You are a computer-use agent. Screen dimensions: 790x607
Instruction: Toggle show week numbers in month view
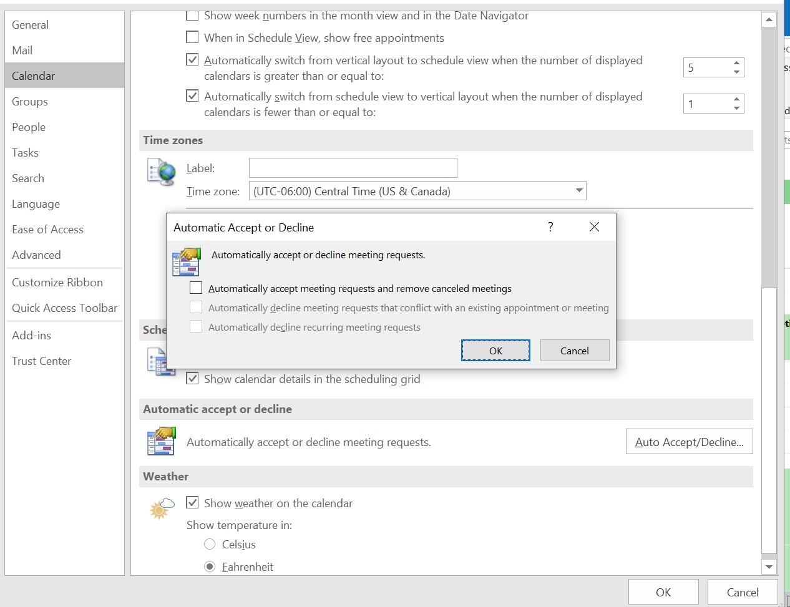pyautogui.click(x=193, y=15)
